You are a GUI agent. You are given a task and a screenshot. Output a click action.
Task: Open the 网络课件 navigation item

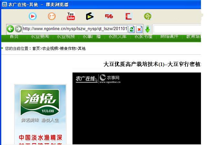169,36
